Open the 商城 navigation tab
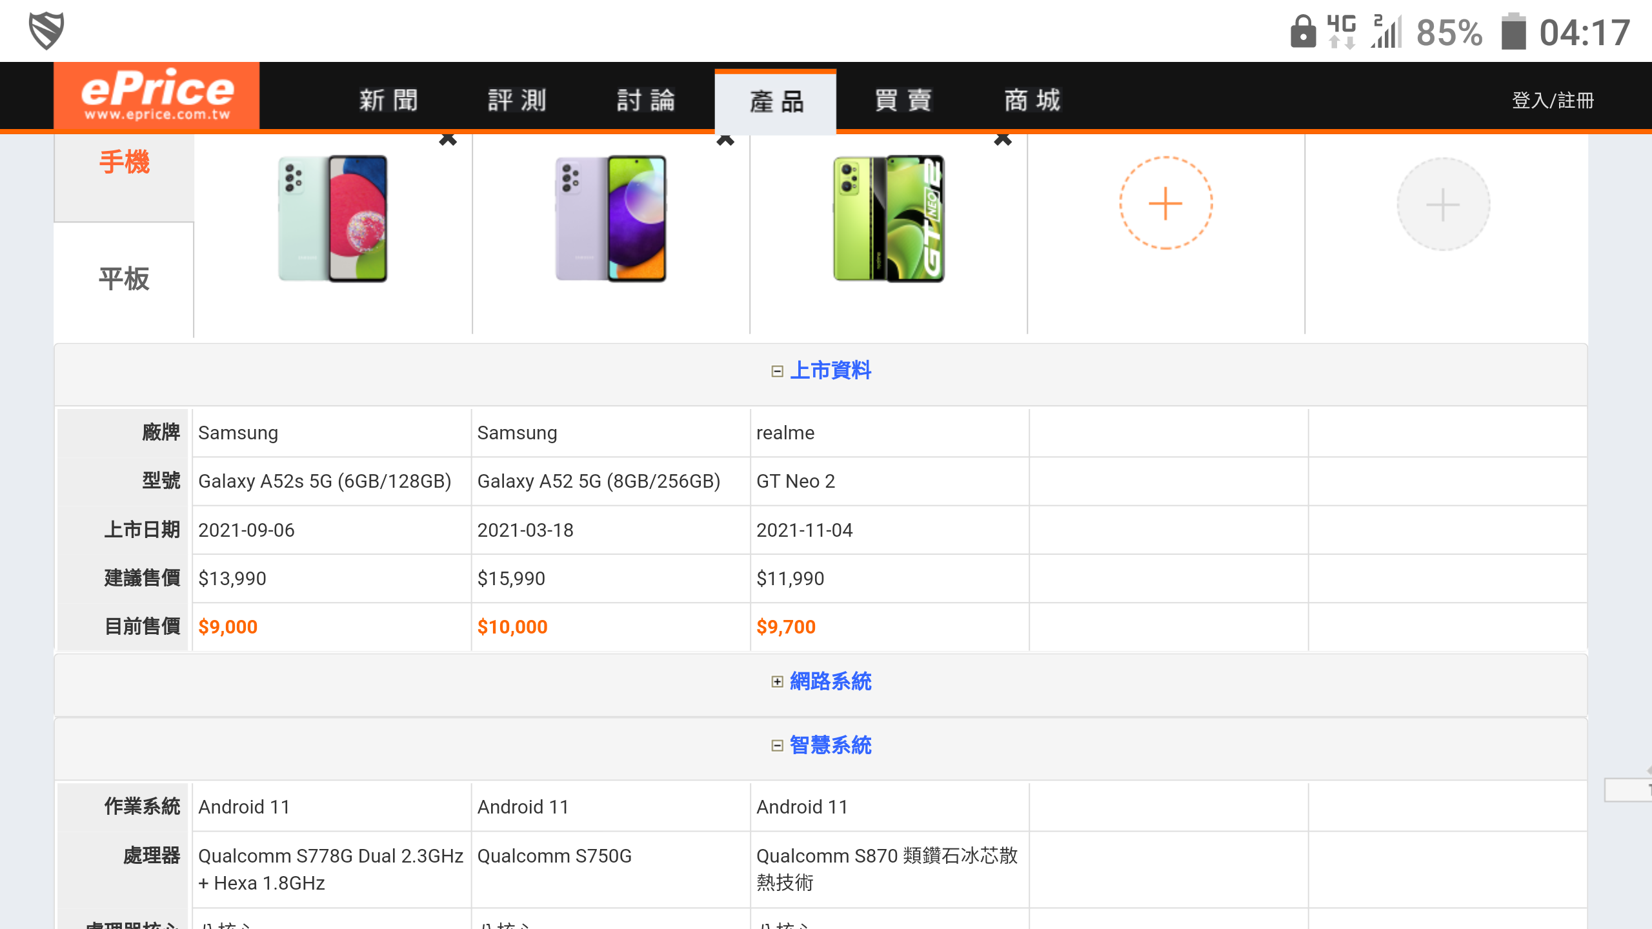The height and width of the screenshot is (929, 1652). (x=1032, y=100)
